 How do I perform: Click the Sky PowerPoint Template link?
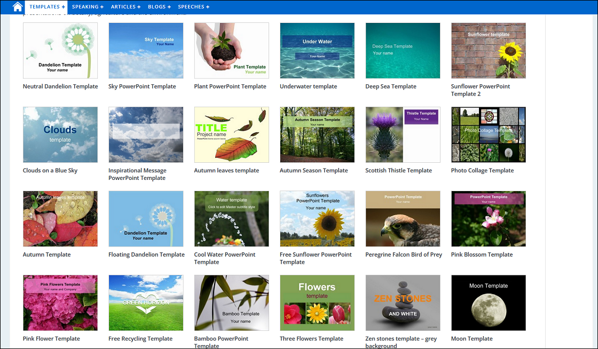(142, 86)
